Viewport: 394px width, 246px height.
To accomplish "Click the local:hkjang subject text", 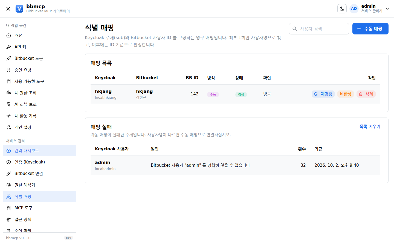I will tap(106, 98).
